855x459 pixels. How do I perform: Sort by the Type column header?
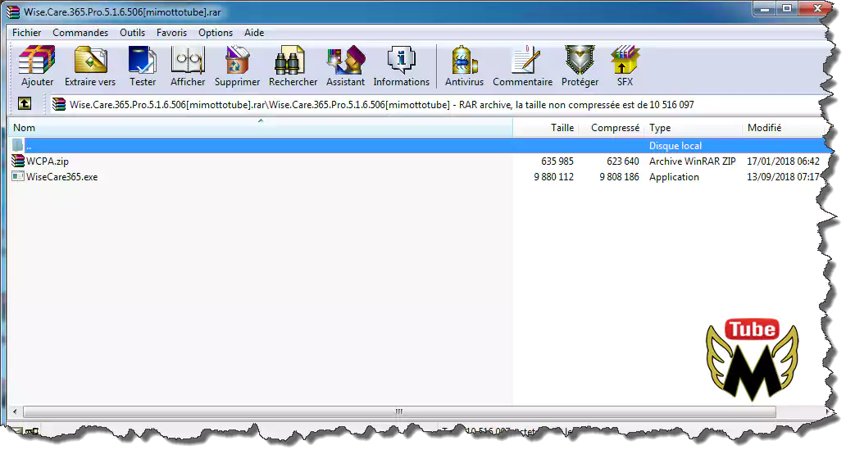point(693,128)
